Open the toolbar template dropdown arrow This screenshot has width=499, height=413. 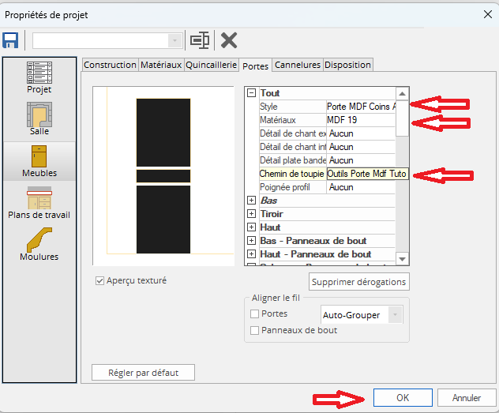(x=174, y=41)
